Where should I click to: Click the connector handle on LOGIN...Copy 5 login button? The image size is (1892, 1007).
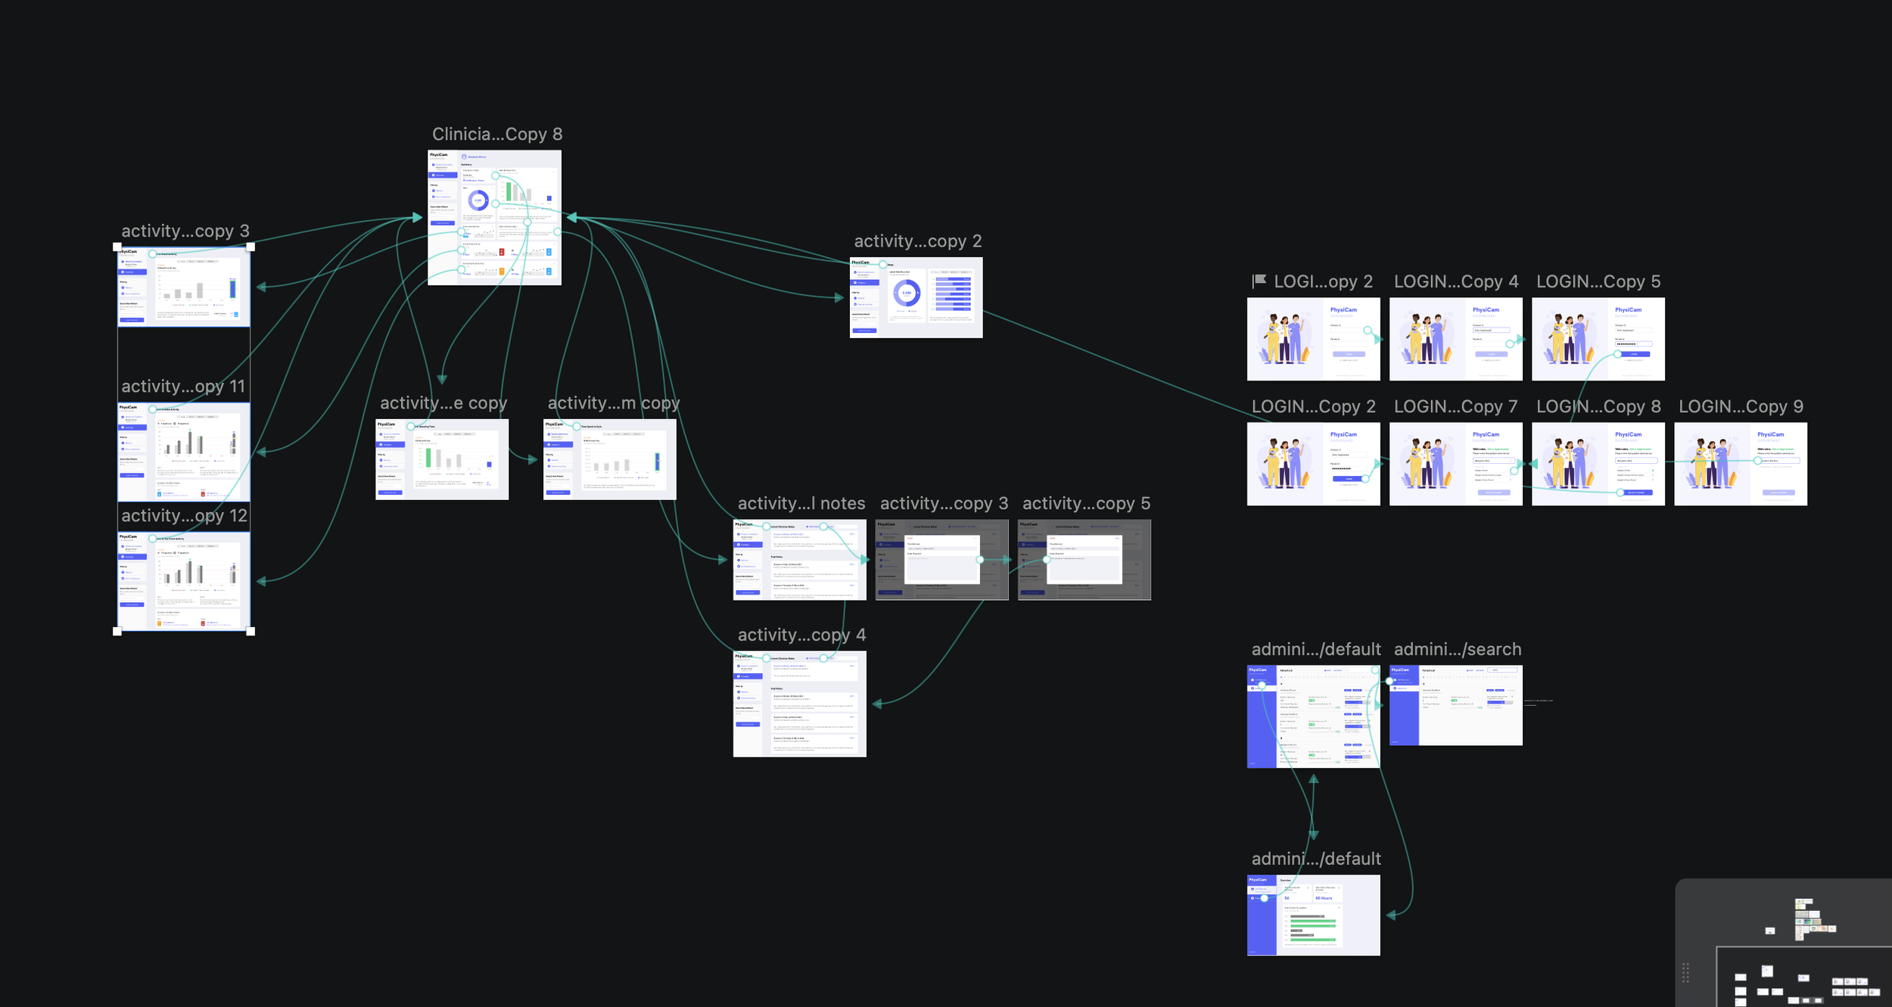pyautogui.click(x=1618, y=354)
